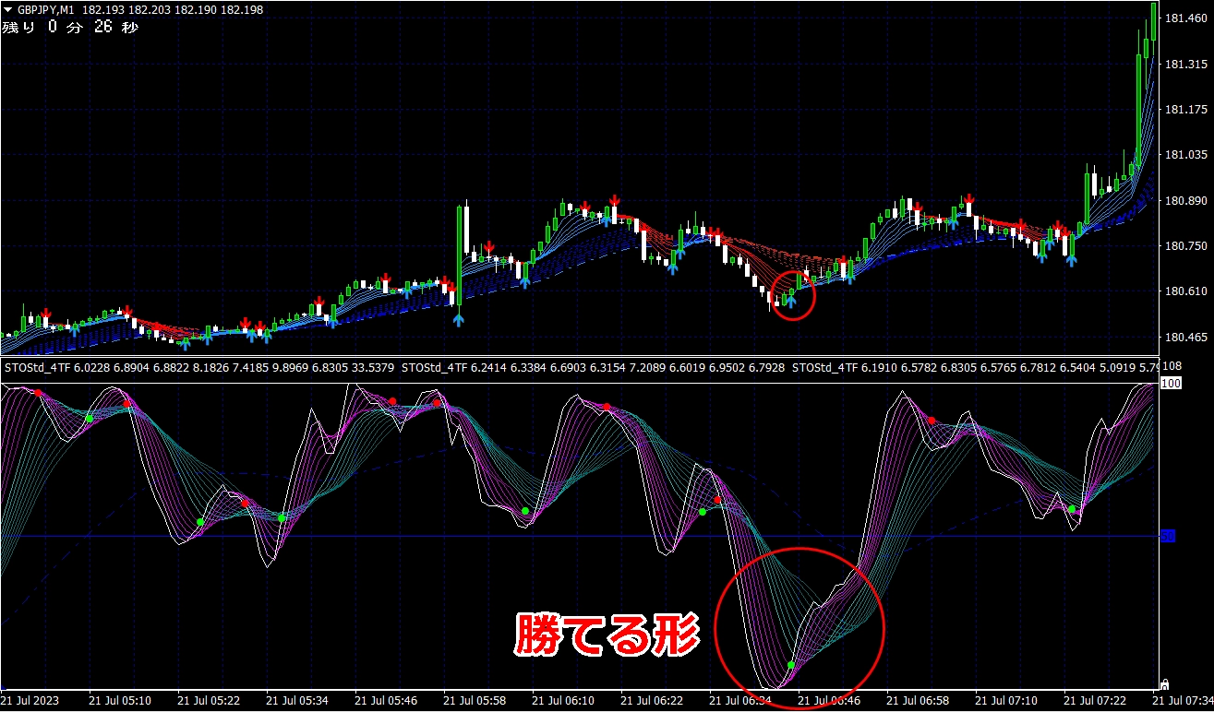Click the 21 Jul 06:22 time label
The image size is (1214, 712).
[x=652, y=701]
